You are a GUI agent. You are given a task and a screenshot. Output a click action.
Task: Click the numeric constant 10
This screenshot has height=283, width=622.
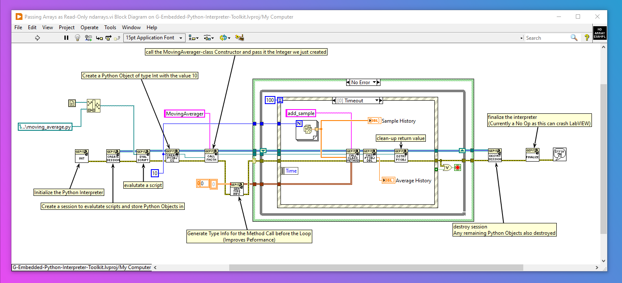[155, 173]
